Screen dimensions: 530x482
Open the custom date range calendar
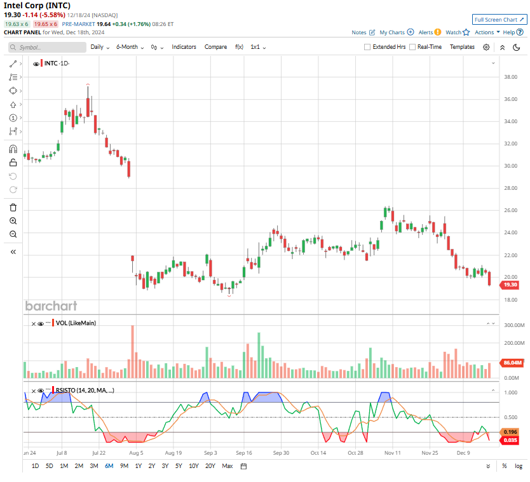point(243,466)
